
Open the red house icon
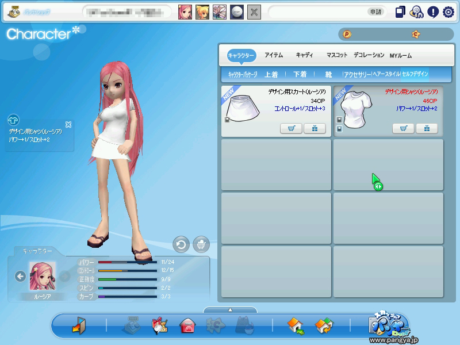point(187,325)
